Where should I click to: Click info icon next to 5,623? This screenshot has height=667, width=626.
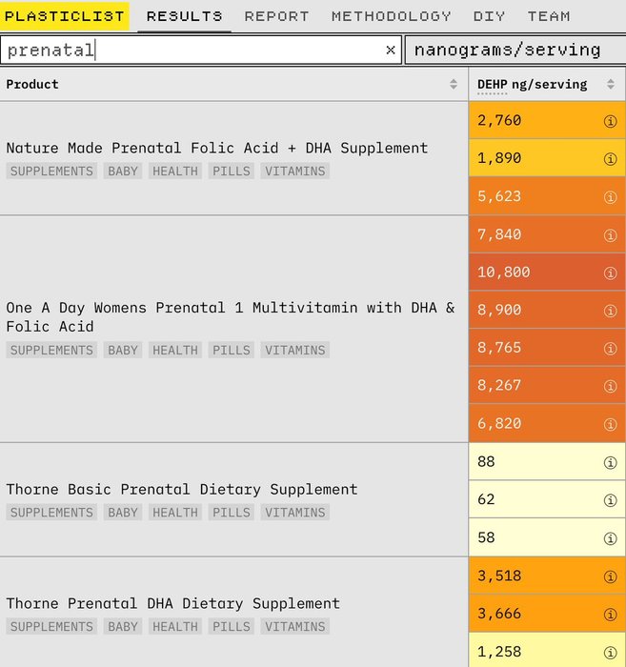[610, 197]
